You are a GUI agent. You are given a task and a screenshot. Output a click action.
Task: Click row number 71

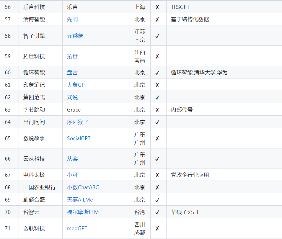(8, 228)
